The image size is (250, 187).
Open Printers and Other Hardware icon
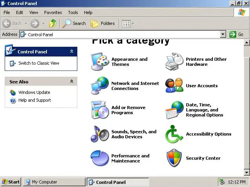click(x=175, y=62)
